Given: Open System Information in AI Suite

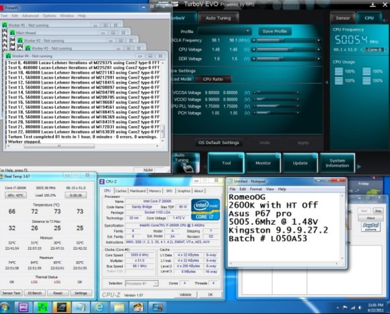Looking at the screenshot, I should (x=337, y=163).
